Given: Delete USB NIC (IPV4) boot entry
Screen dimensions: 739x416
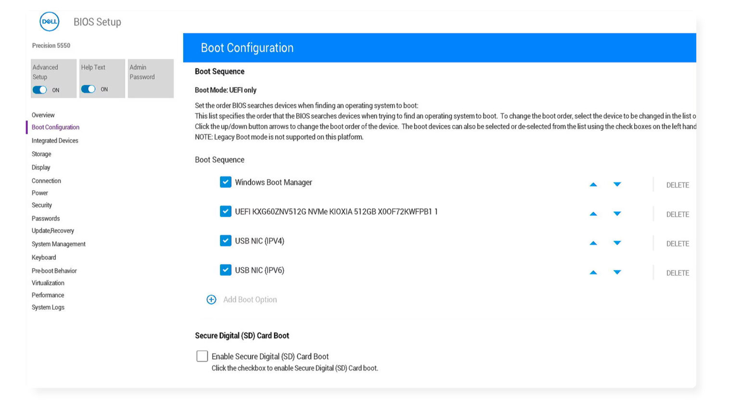Looking at the screenshot, I should (x=677, y=244).
